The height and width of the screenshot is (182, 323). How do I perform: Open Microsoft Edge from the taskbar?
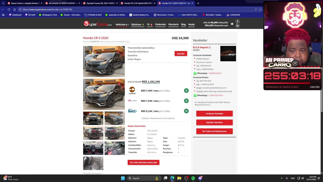tap(172, 178)
